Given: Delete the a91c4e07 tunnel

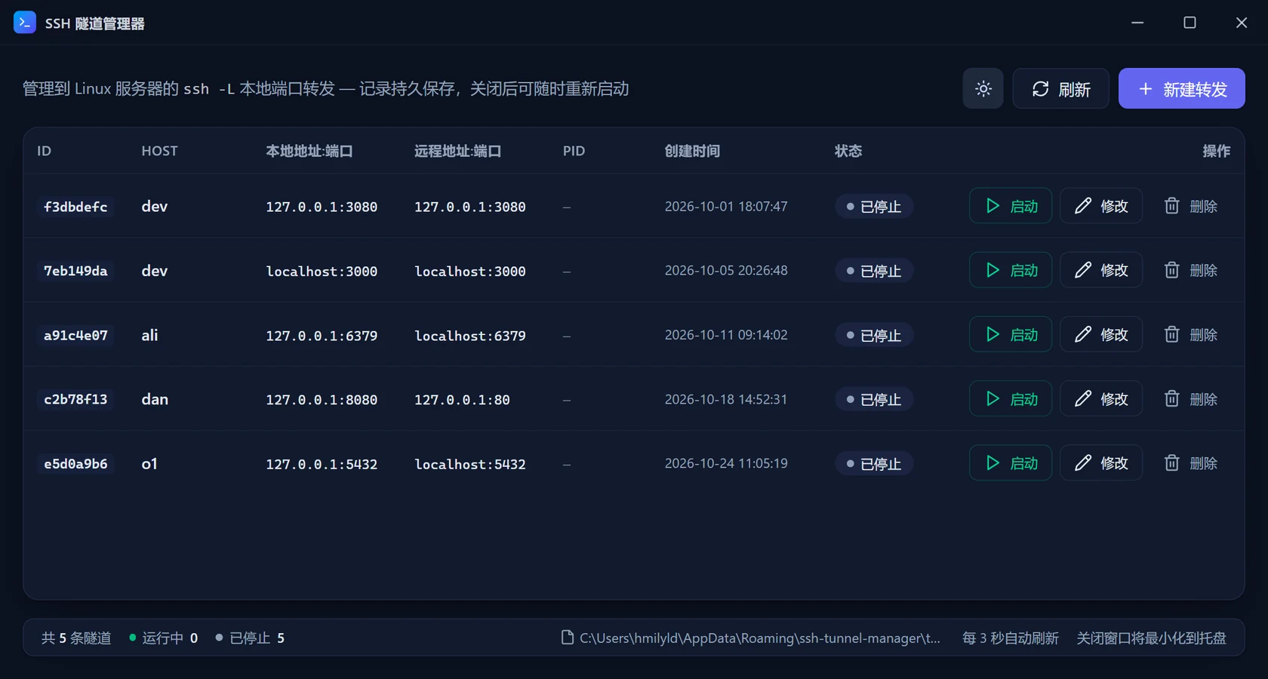Looking at the screenshot, I should (x=1190, y=334).
